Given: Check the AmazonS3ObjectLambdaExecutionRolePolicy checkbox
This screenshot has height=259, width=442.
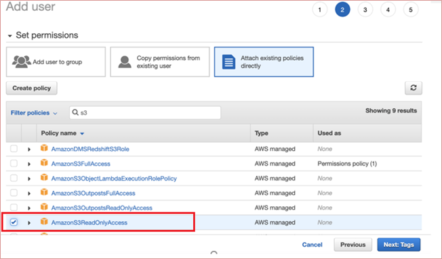Looking at the screenshot, I should click(x=14, y=178).
